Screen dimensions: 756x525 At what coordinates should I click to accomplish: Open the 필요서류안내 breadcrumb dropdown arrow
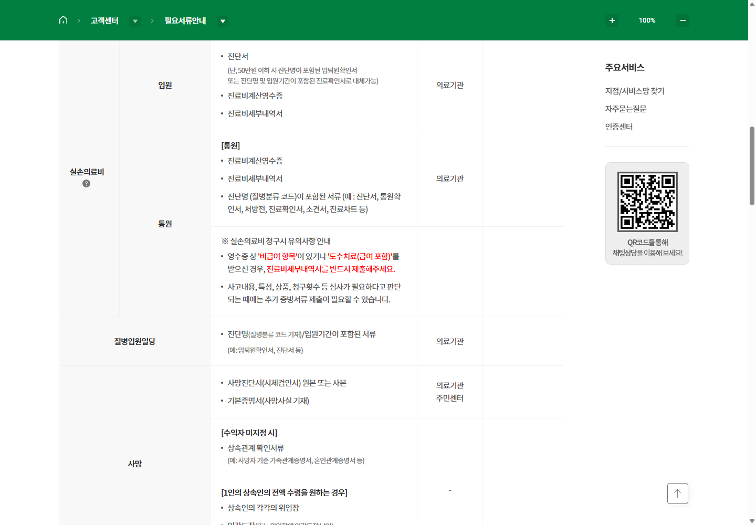click(223, 21)
